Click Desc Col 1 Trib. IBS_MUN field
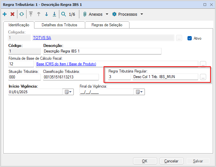 click(165, 77)
